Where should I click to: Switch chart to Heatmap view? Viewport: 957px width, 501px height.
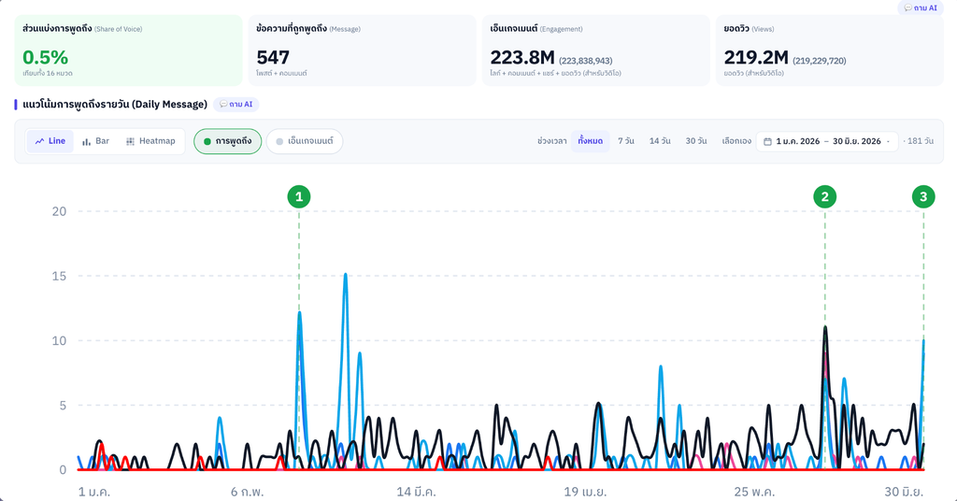(x=150, y=141)
